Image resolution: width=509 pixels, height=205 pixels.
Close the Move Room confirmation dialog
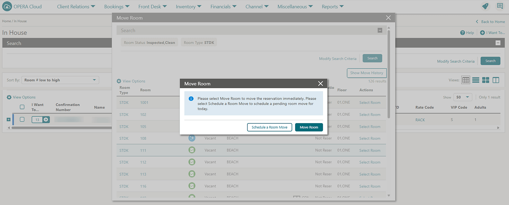pyautogui.click(x=320, y=84)
